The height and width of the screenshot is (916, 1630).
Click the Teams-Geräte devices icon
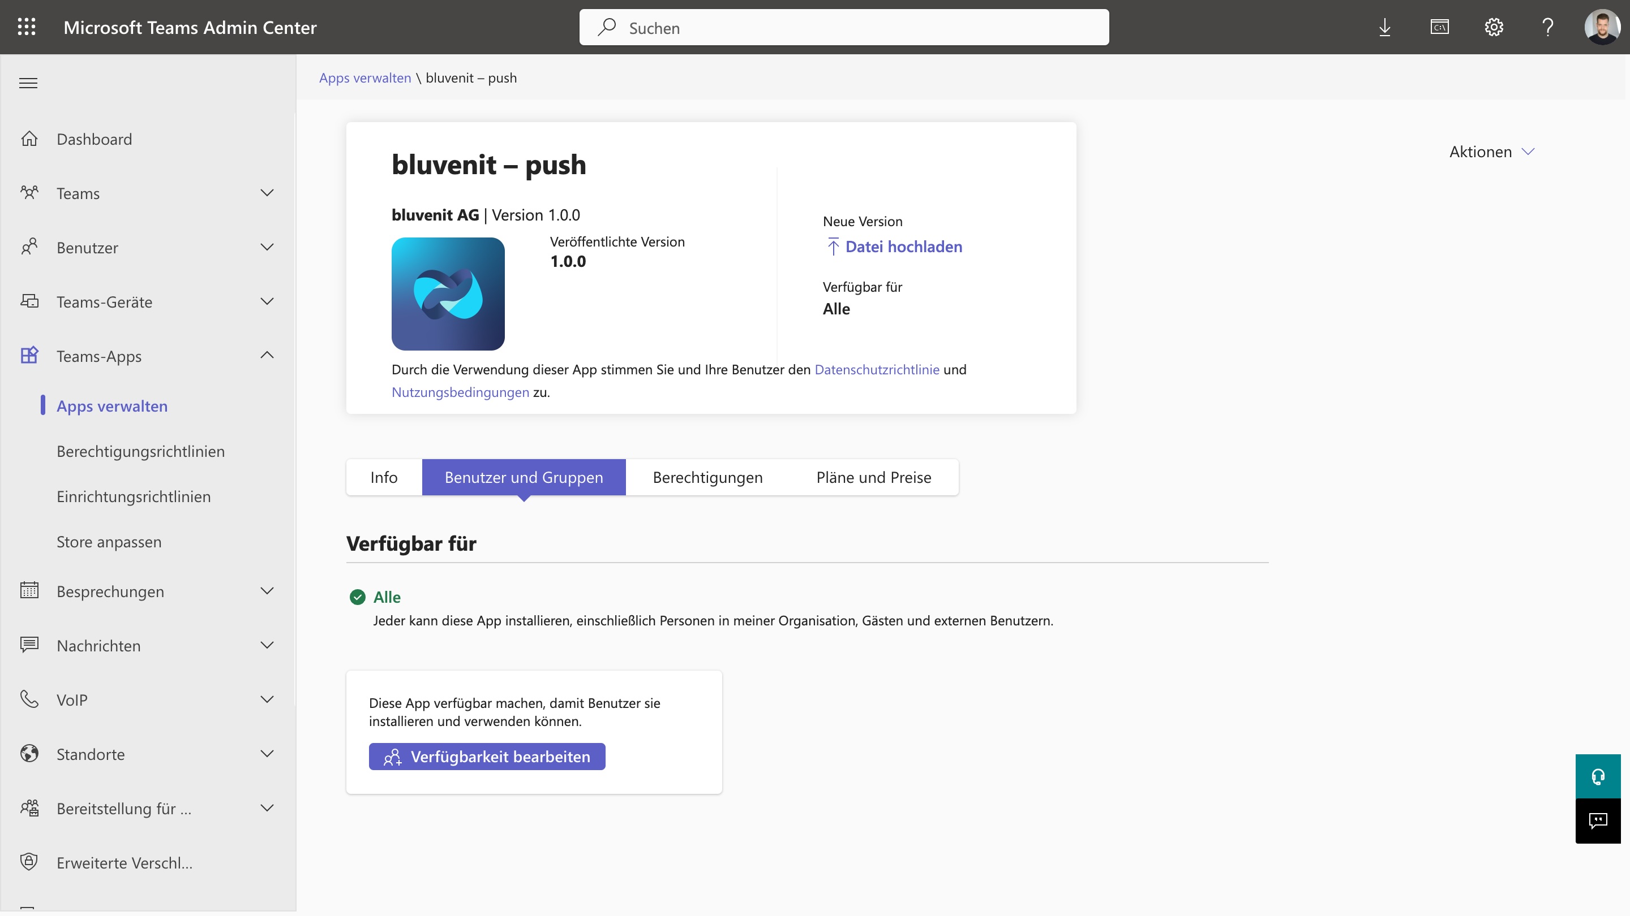(x=29, y=301)
